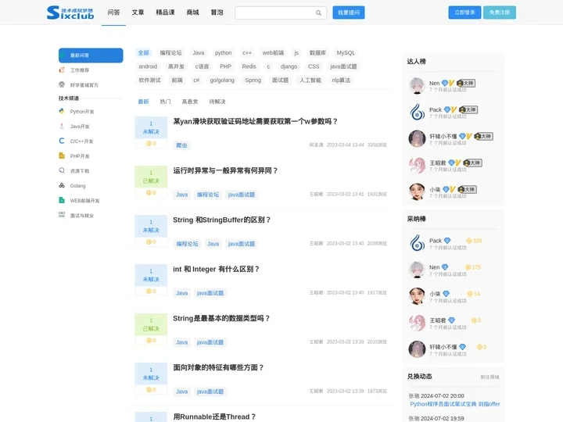Open 小柒 avatar in 采纳榜
This screenshot has width=563, height=422.
(417, 296)
